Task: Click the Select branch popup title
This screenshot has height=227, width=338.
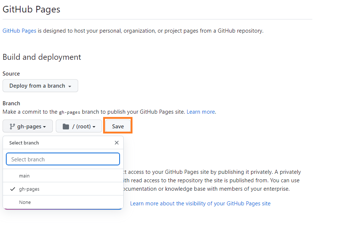Action: pyautogui.click(x=24, y=143)
